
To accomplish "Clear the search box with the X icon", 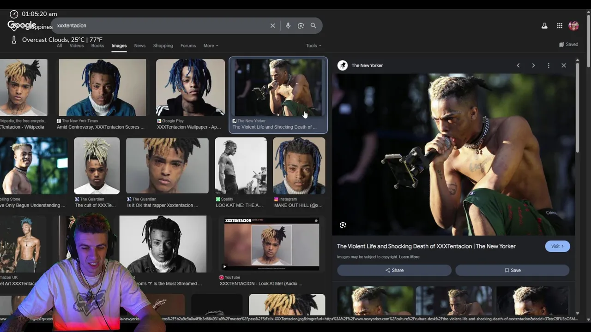I will 272,26.
